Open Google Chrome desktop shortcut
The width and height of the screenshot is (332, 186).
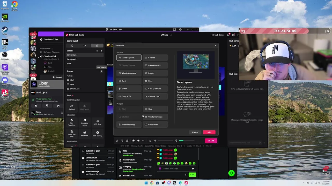coord(14,6)
